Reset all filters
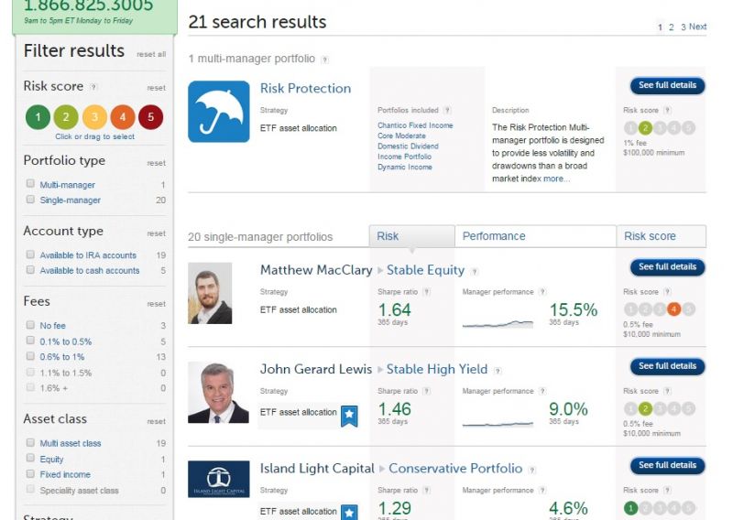Screen dimensions: 733x520 (x=151, y=54)
